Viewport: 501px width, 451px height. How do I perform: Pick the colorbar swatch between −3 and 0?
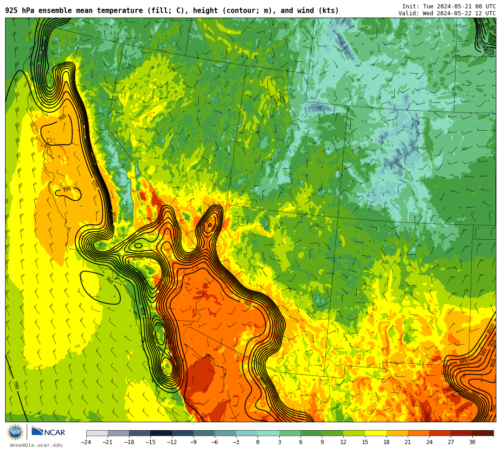[247, 433]
